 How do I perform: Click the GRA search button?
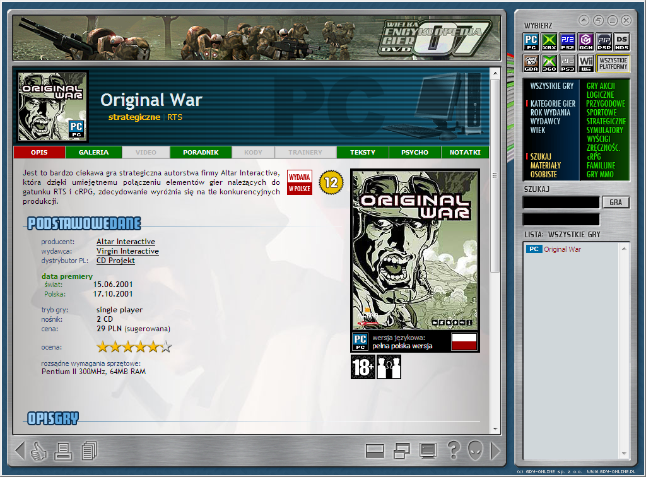pos(616,203)
